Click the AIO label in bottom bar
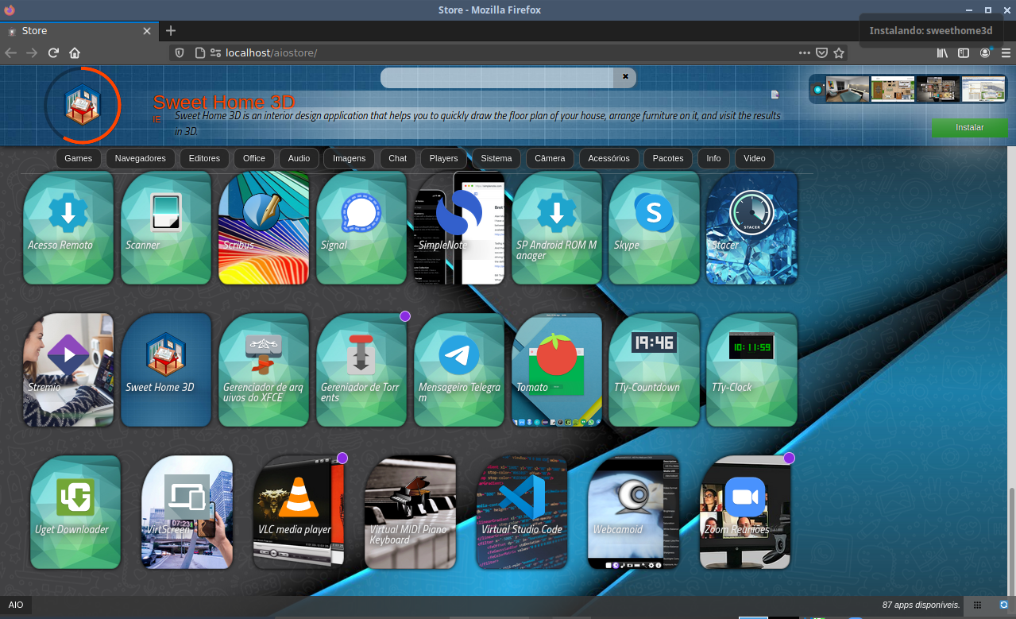The width and height of the screenshot is (1016, 619). pyautogui.click(x=16, y=605)
